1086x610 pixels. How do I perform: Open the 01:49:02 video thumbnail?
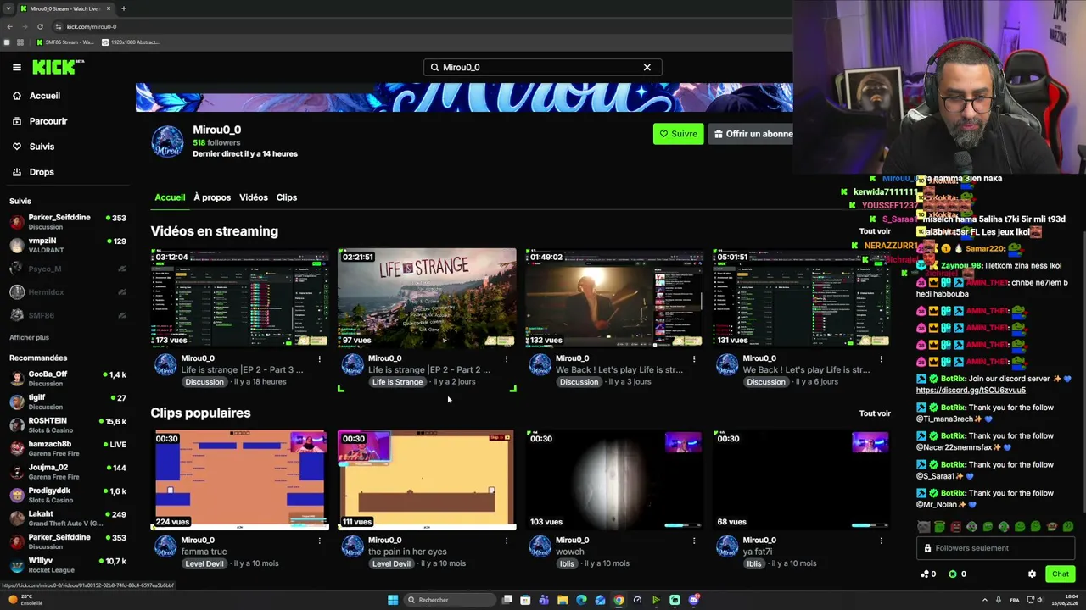[x=614, y=297]
